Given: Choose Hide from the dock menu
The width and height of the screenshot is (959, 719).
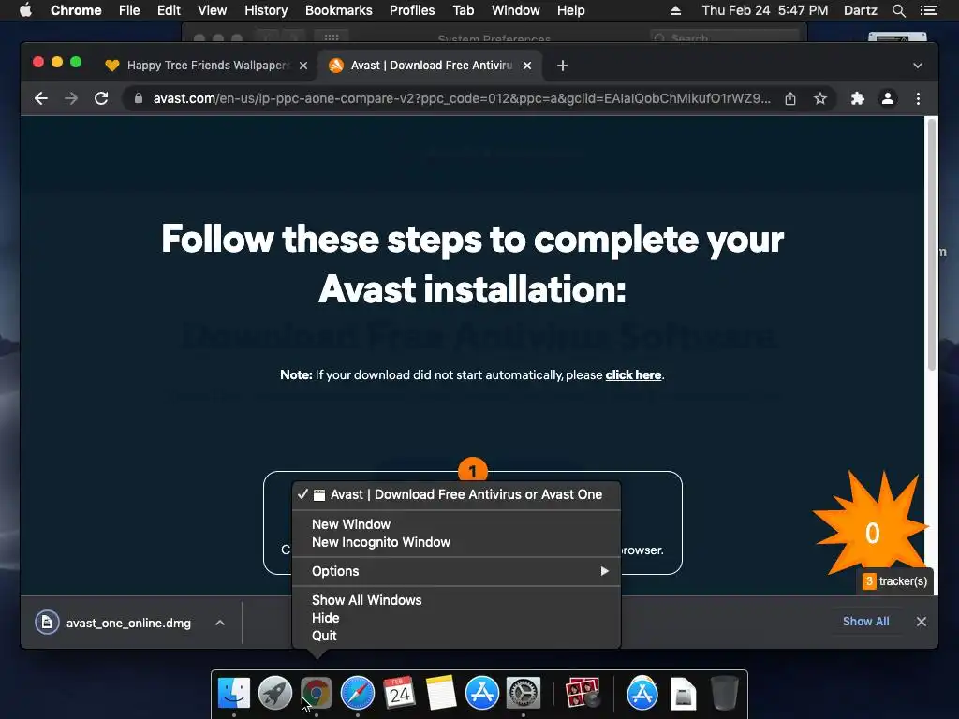Looking at the screenshot, I should point(456,618).
